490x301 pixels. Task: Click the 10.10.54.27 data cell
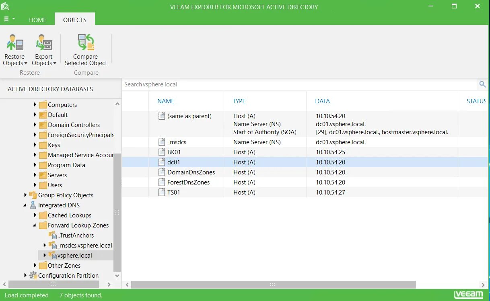point(330,192)
